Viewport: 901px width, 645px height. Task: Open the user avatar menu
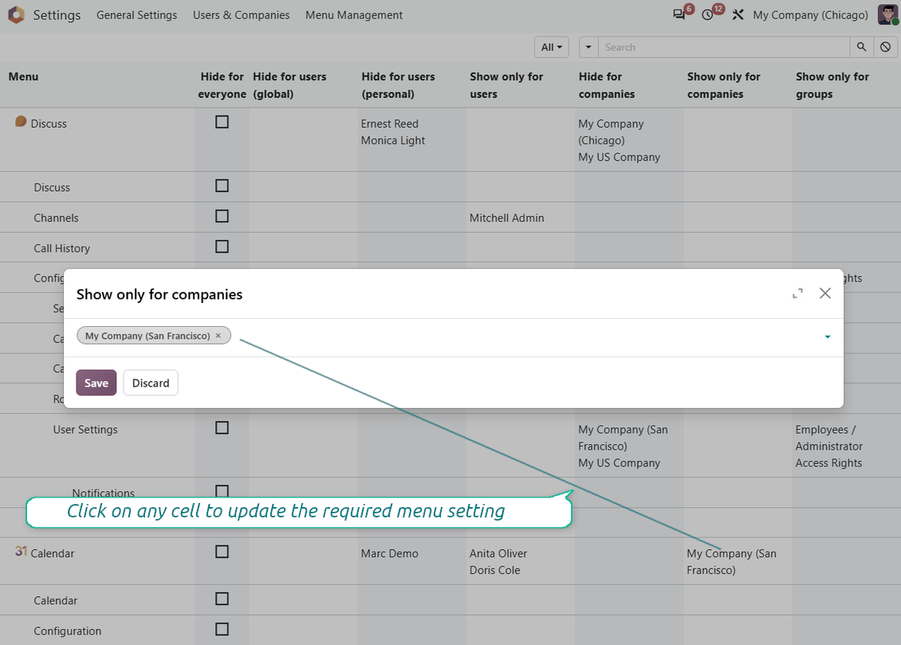pos(887,15)
